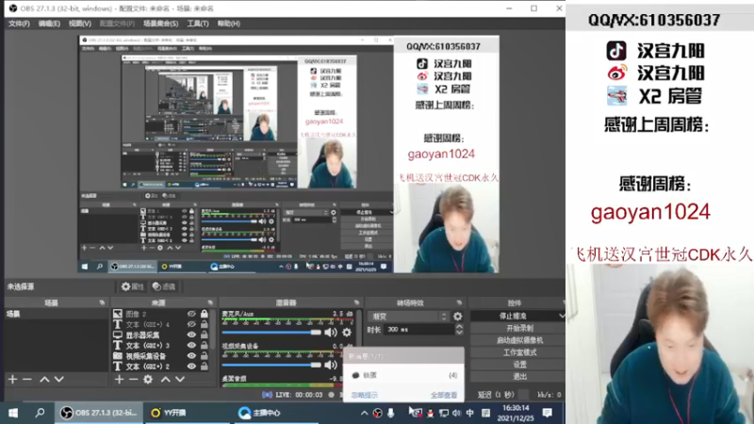Click the microphone icon in system tray
Image resolution: width=754 pixels, height=424 pixels.
(390, 413)
